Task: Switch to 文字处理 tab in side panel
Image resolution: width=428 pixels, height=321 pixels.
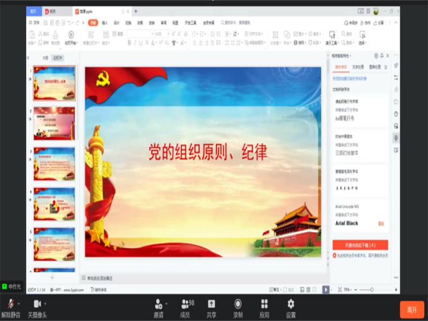Action: 358,67
